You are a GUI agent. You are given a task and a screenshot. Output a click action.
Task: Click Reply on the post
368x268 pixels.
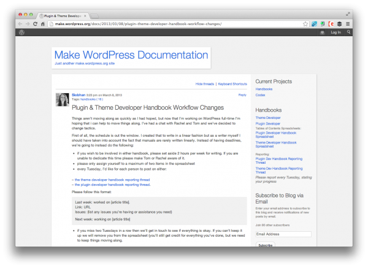242,95
